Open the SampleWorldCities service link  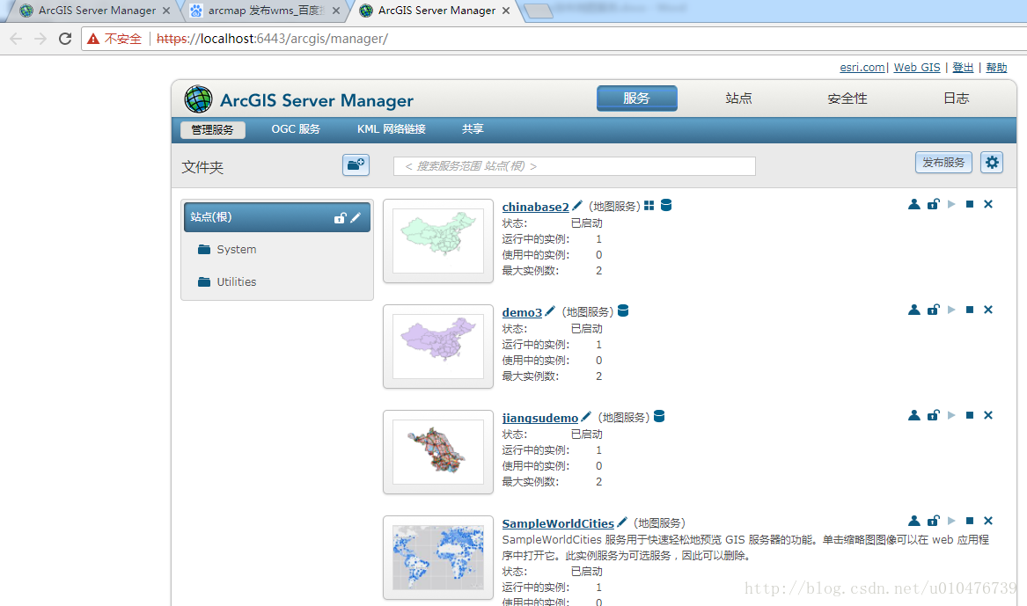click(x=558, y=523)
